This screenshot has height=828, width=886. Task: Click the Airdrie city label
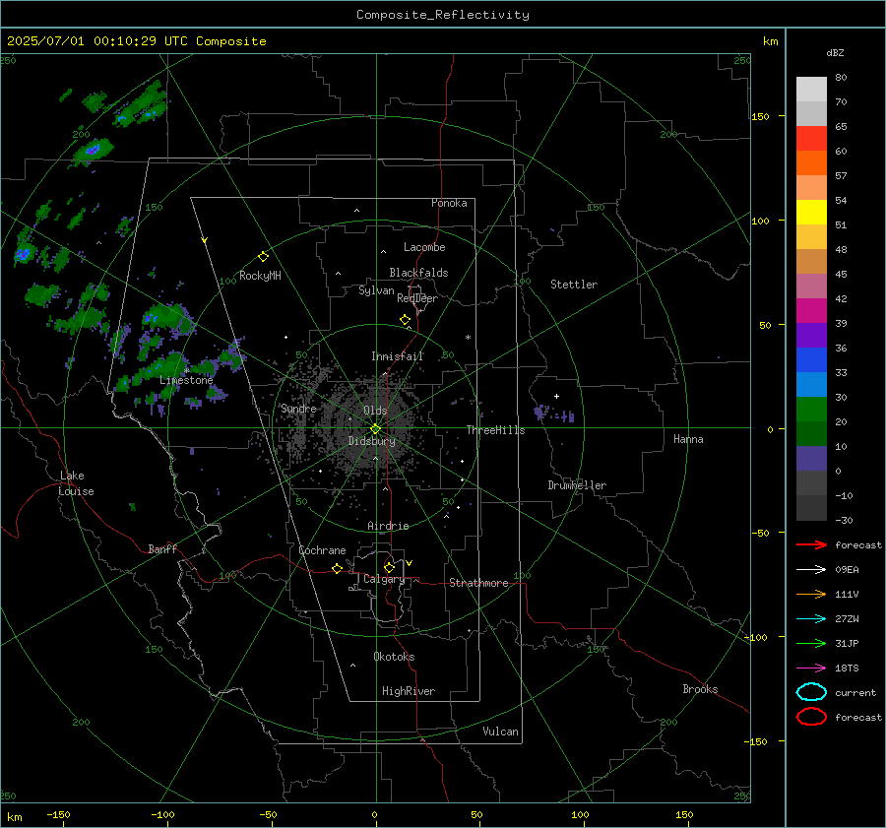[x=388, y=526]
